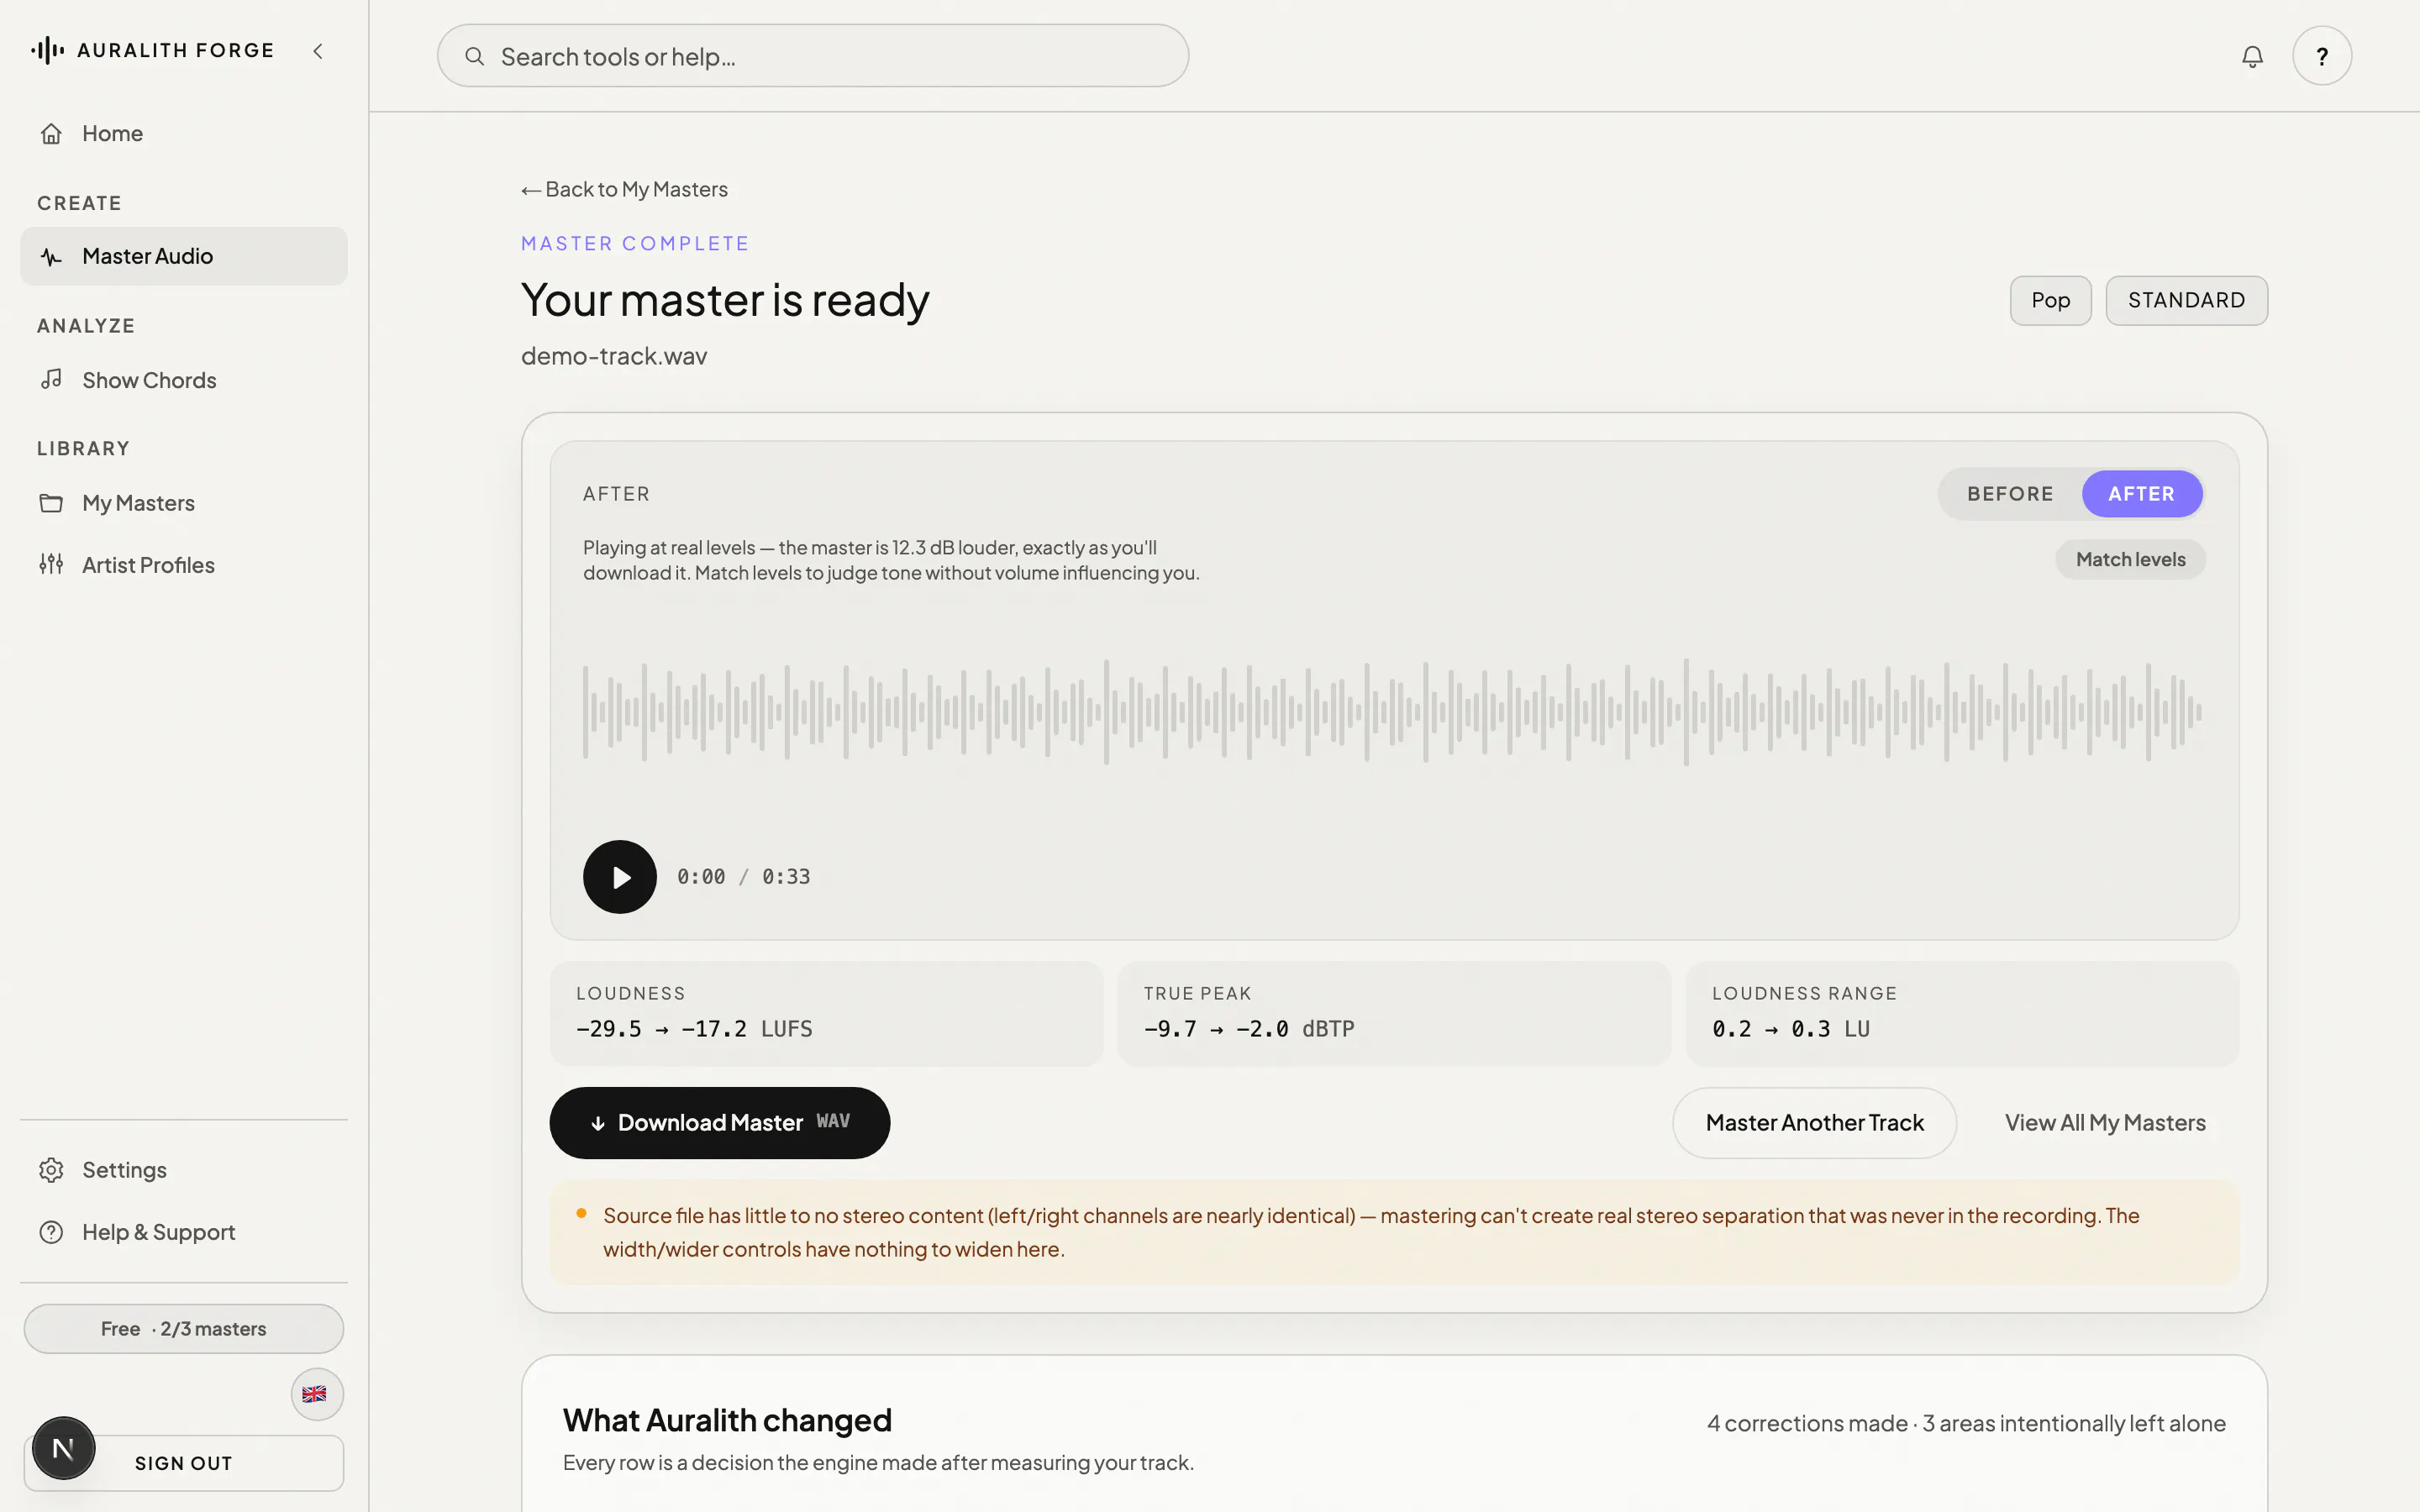The height and width of the screenshot is (1512, 2420).
Task: Download Master as WAV
Action: (x=720, y=1123)
